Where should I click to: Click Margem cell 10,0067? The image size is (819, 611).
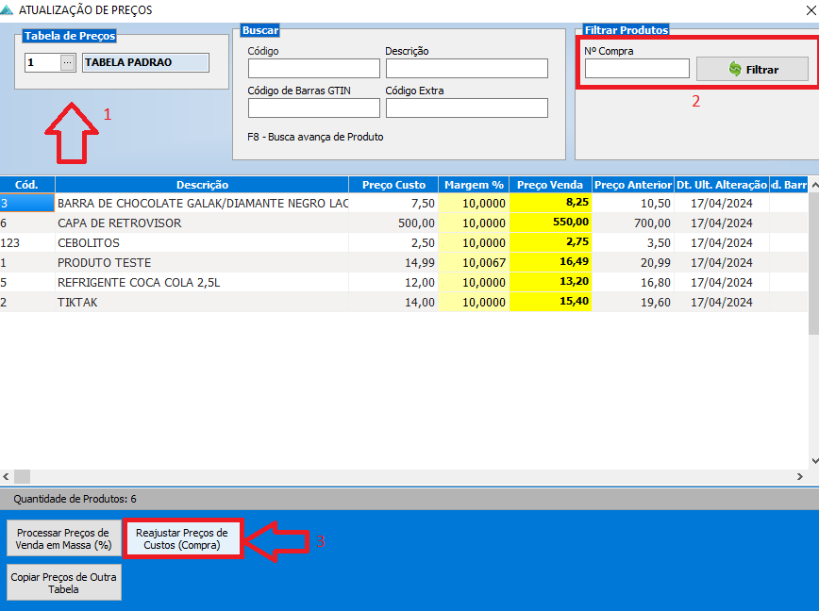474,262
